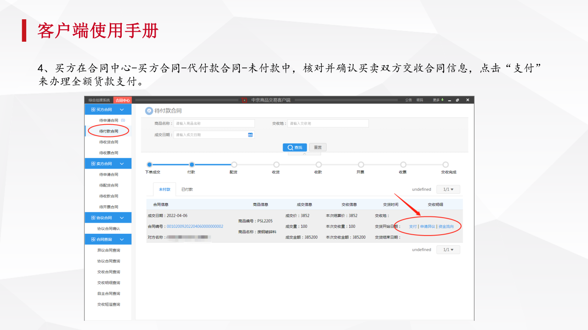Collapse the 合同查询 section chevron
This screenshot has height=330, width=588.
pos(122,239)
